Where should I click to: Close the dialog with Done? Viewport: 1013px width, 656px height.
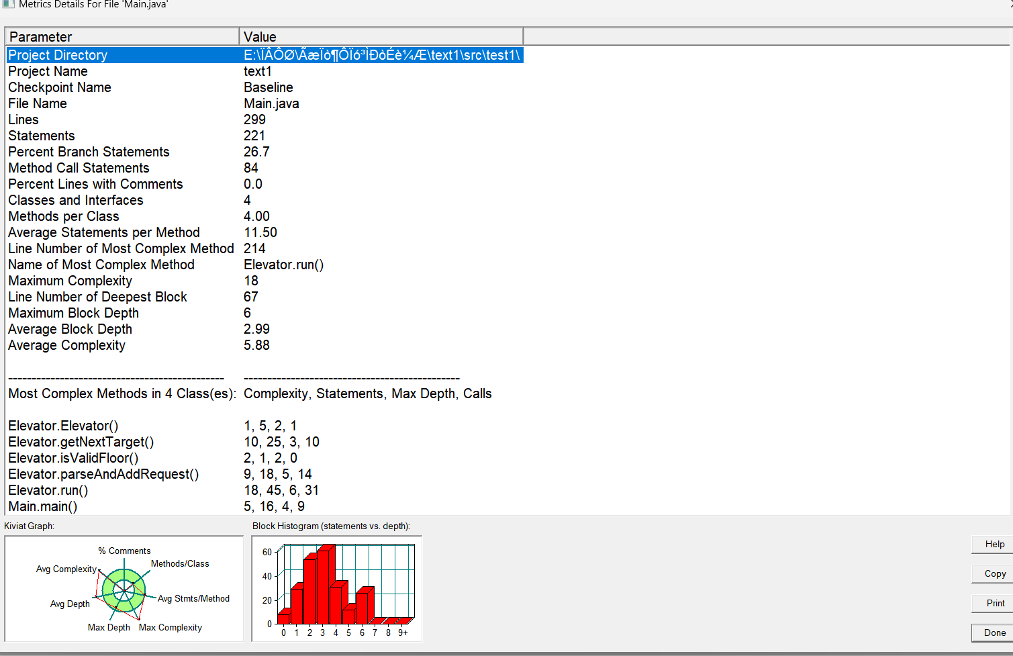(x=994, y=633)
